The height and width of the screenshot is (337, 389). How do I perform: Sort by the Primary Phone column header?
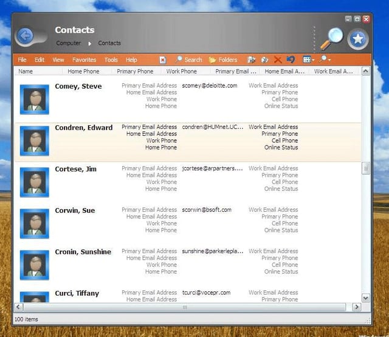tap(136, 71)
